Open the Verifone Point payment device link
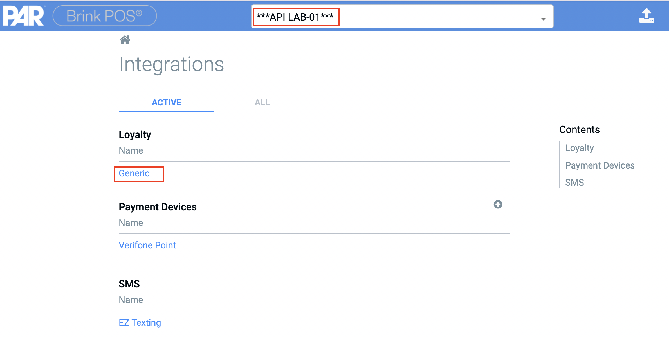669x337 pixels. [x=147, y=245]
